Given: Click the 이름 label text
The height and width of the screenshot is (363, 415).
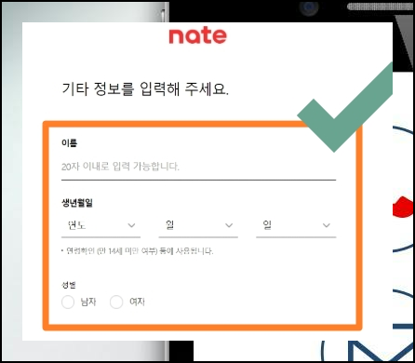Looking at the screenshot, I should [69, 142].
